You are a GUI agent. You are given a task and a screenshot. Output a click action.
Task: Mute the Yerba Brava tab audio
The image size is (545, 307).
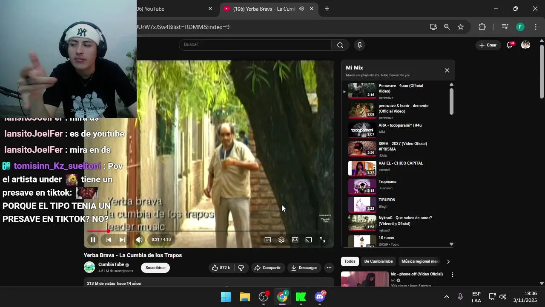(x=301, y=9)
